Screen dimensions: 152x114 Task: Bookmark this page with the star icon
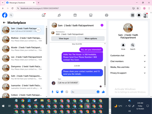[x=138, y=8]
